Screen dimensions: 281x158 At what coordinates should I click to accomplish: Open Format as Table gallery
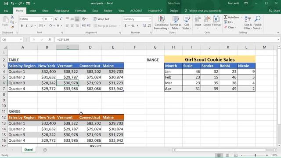click(176, 23)
